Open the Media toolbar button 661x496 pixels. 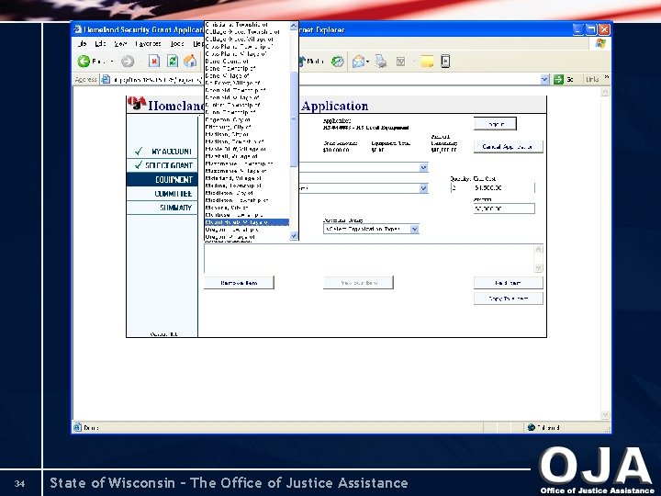coord(311,62)
